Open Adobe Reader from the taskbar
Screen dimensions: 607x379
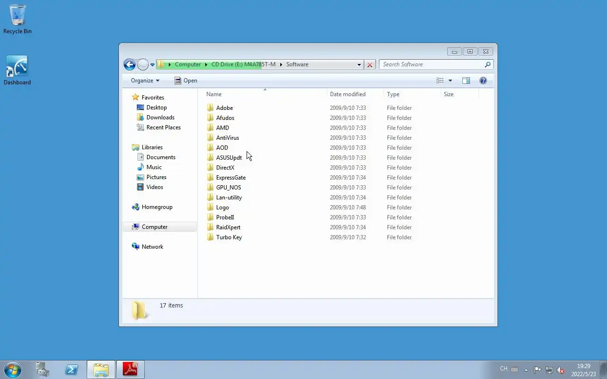tap(130, 370)
